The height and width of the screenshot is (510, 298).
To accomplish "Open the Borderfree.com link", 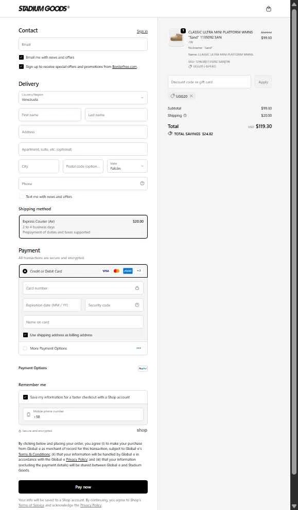I will point(125,67).
